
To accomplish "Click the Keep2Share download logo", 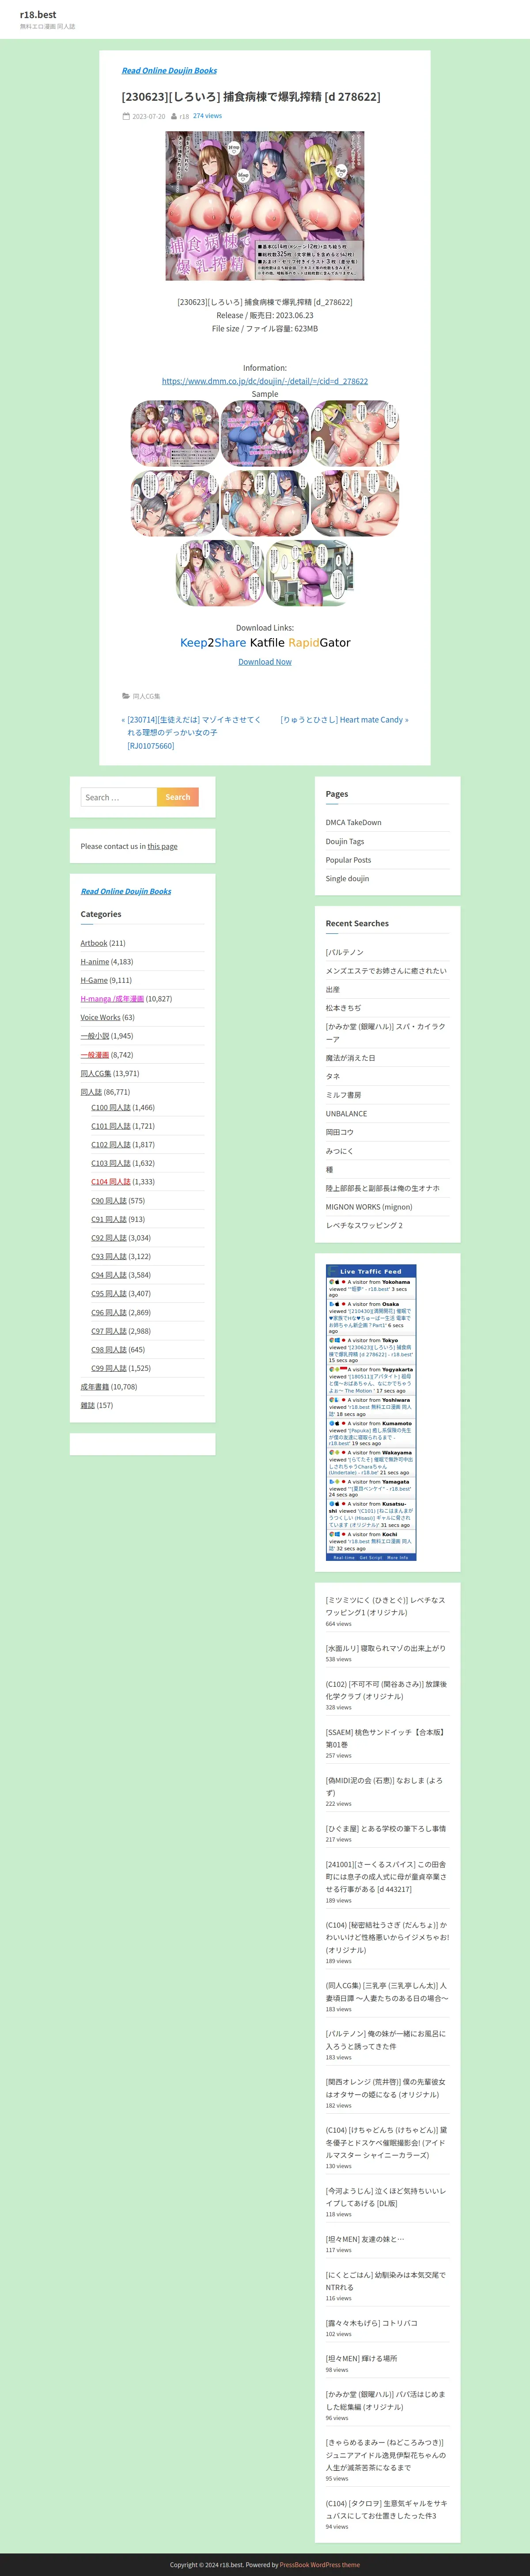I will [213, 643].
